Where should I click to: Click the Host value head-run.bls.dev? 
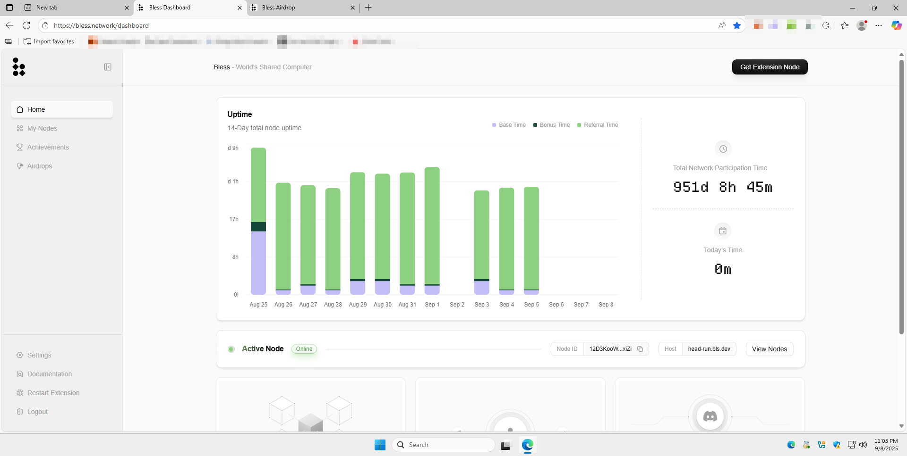tap(709, 349)
